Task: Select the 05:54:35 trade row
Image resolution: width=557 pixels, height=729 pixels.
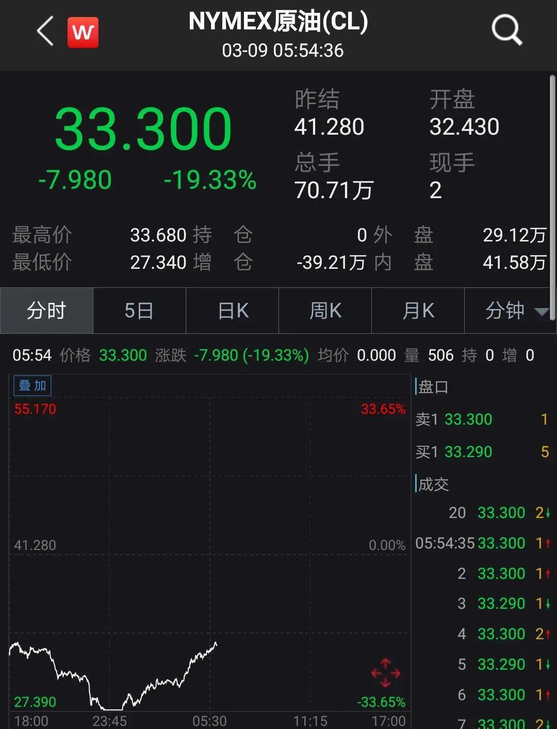Action: point(483,543)
